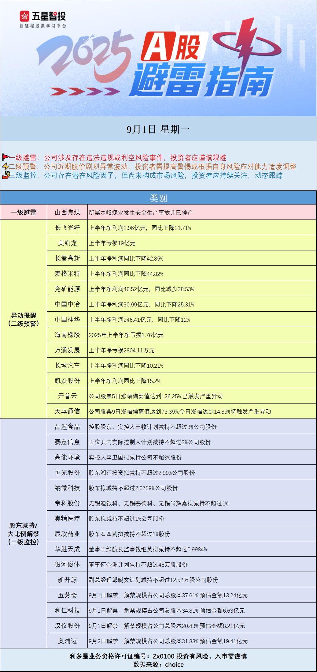Click the 类别 table header

158,198
